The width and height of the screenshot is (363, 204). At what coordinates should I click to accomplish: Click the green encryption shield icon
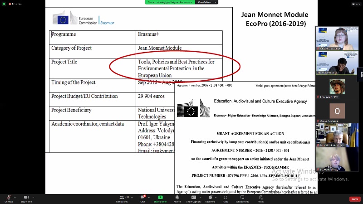(4, 4)
